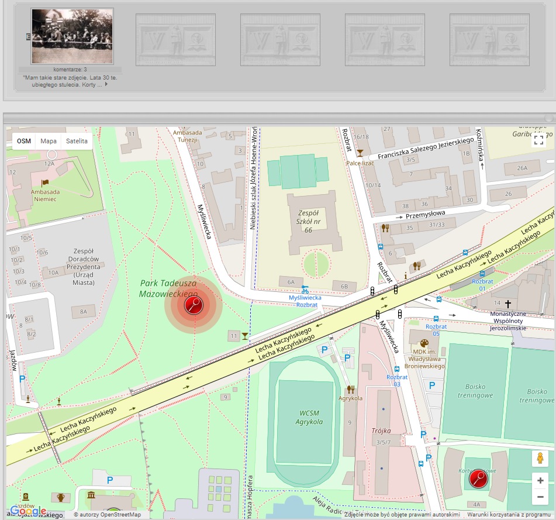The width and height of the screenshot is (556, 520).
Task: Pick the Street View pegman icon
Action: click(x=540, y=459)
